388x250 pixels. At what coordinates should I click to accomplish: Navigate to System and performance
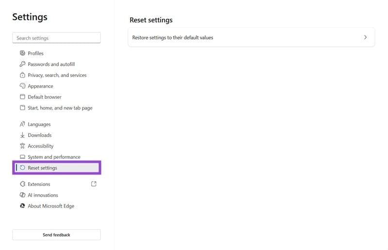[x=54, y=157]
